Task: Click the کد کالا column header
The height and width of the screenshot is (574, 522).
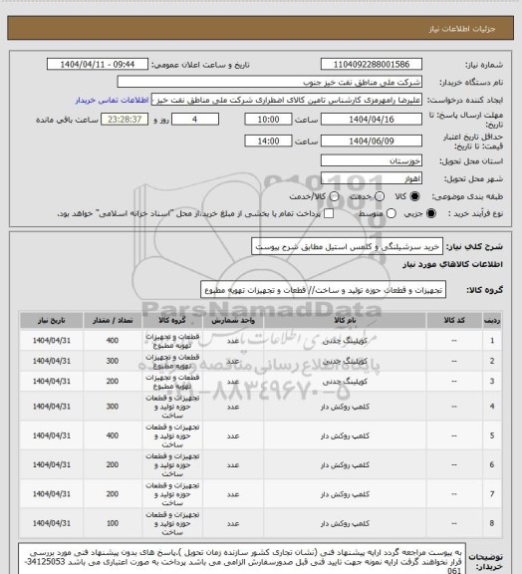Action: [454, 320]
